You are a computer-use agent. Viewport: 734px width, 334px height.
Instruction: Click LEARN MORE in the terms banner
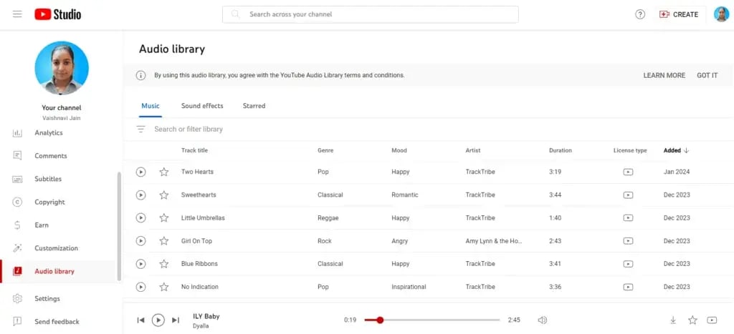pos(664,75)
